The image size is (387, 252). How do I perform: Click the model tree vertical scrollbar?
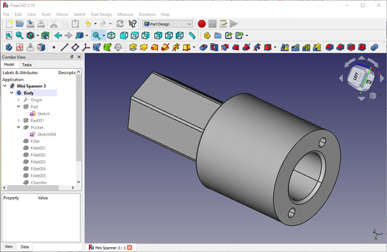point(79,121)
